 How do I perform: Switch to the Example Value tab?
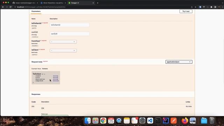click(x=36, y=69)
